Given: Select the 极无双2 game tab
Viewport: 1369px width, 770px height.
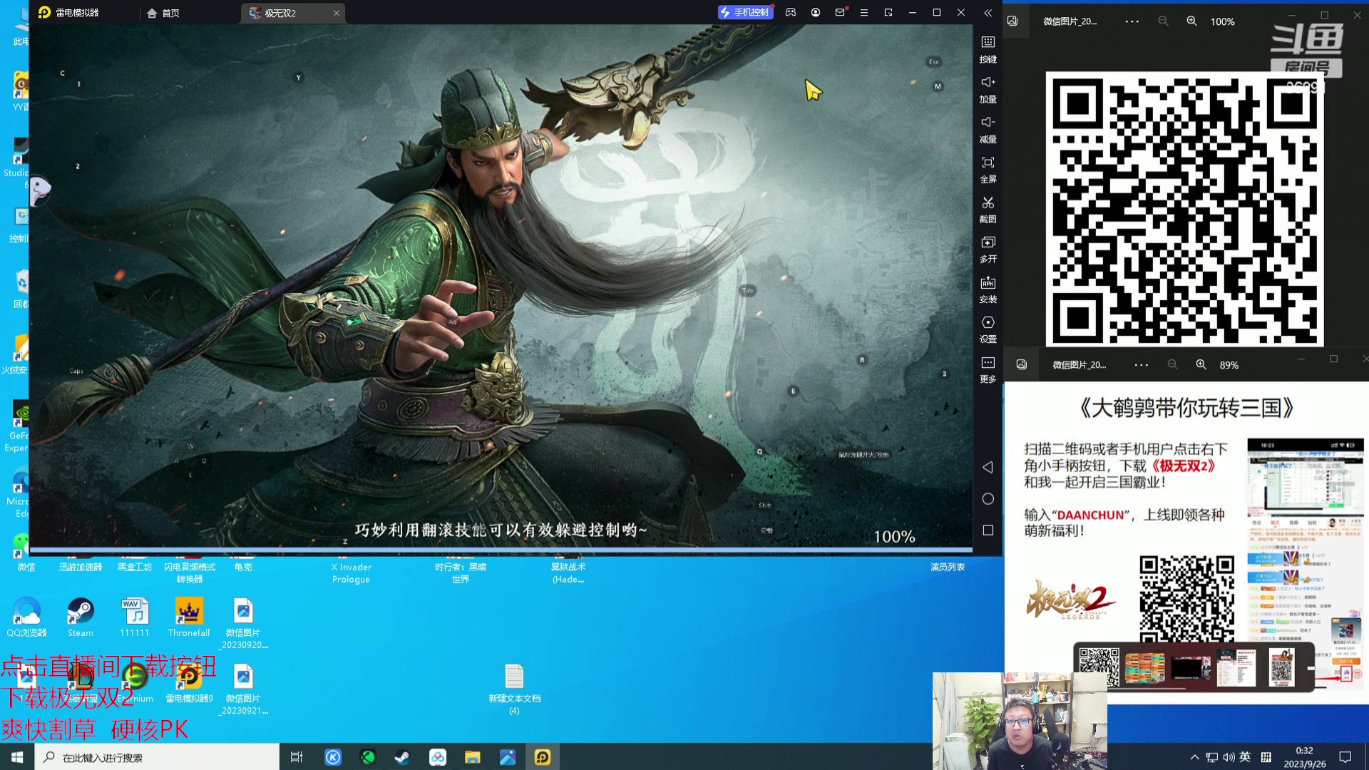Looking at the screenshot, I should 280,13.
